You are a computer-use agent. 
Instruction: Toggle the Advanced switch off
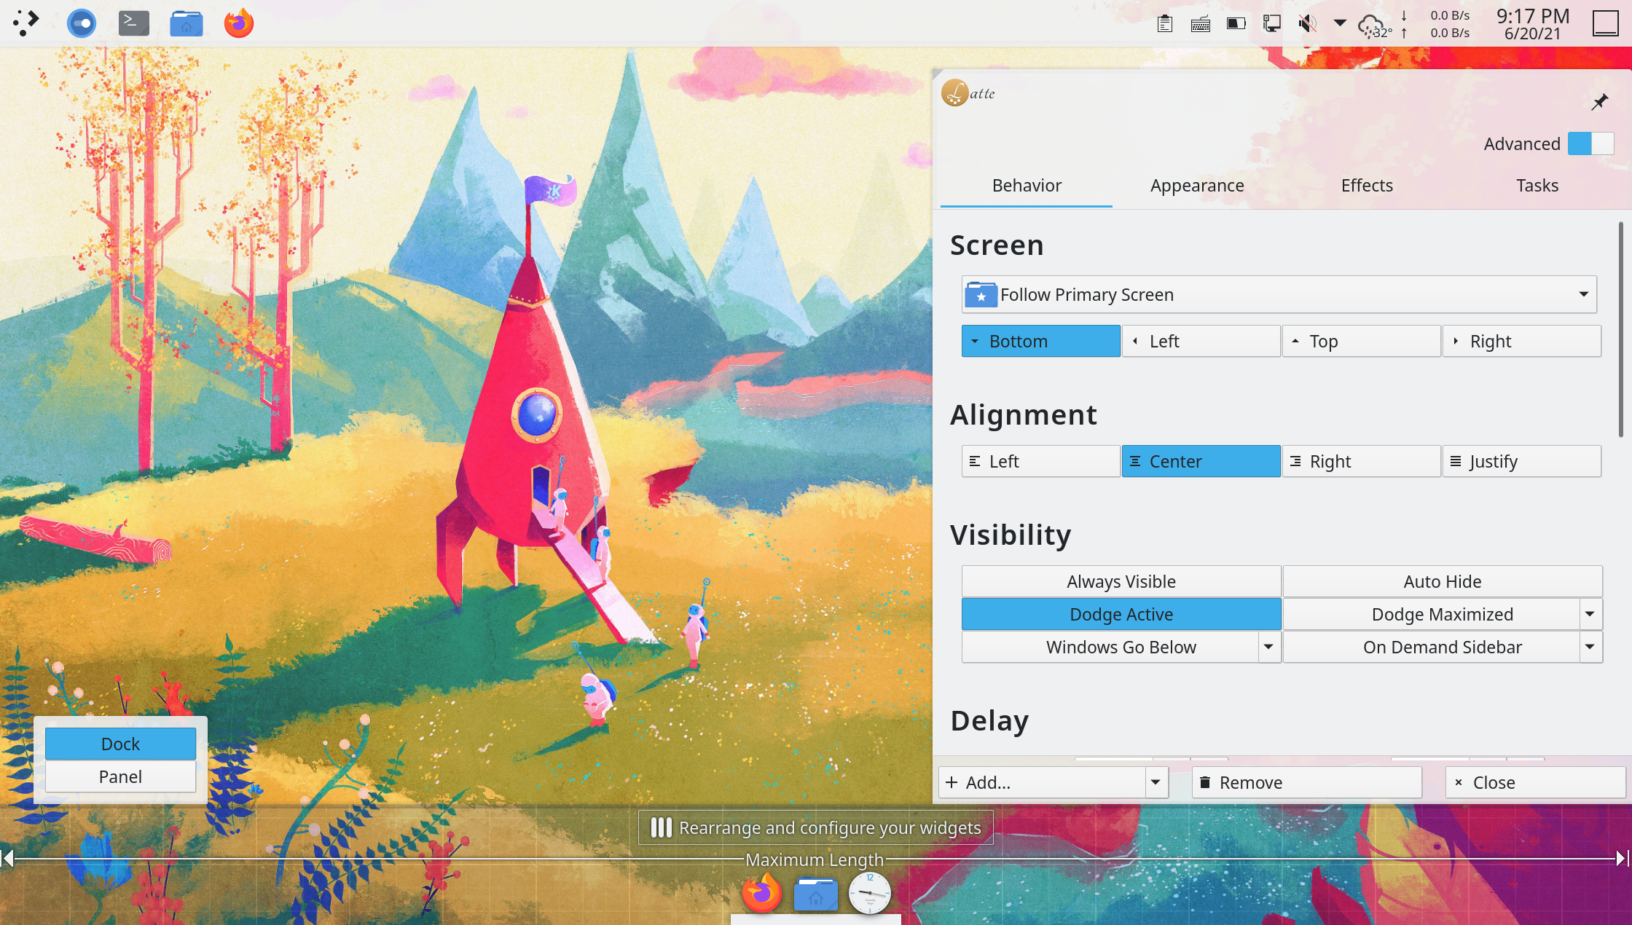[x=1590, y=143]
